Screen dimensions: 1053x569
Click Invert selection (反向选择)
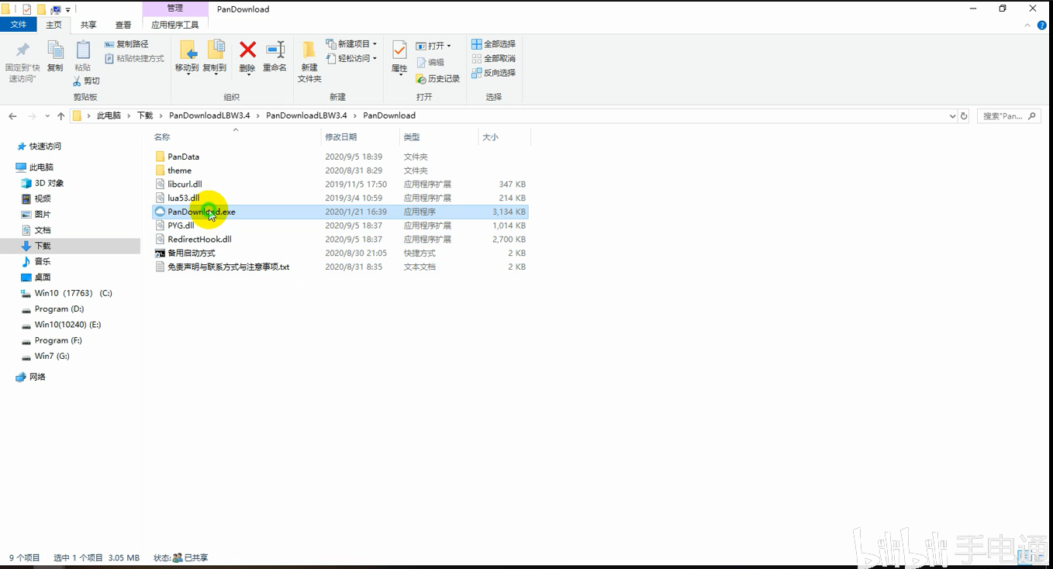pos(493,72)
